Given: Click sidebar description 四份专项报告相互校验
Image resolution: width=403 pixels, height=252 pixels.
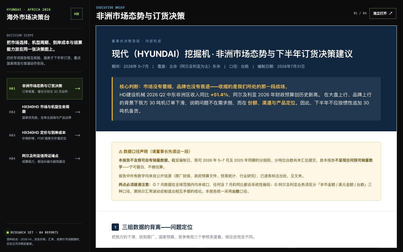Looking at the screenshot, I should (x=44, y=60).
